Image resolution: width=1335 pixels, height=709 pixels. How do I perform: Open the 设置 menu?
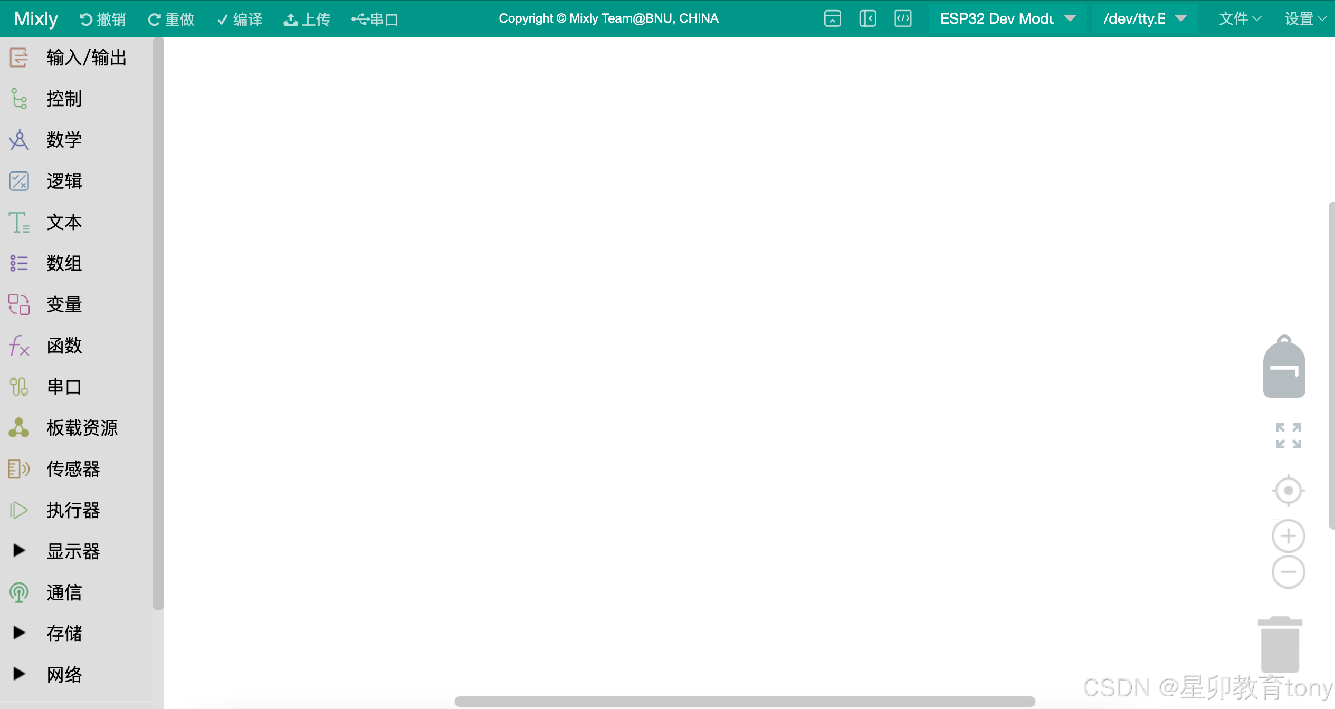coord(1304,19)
